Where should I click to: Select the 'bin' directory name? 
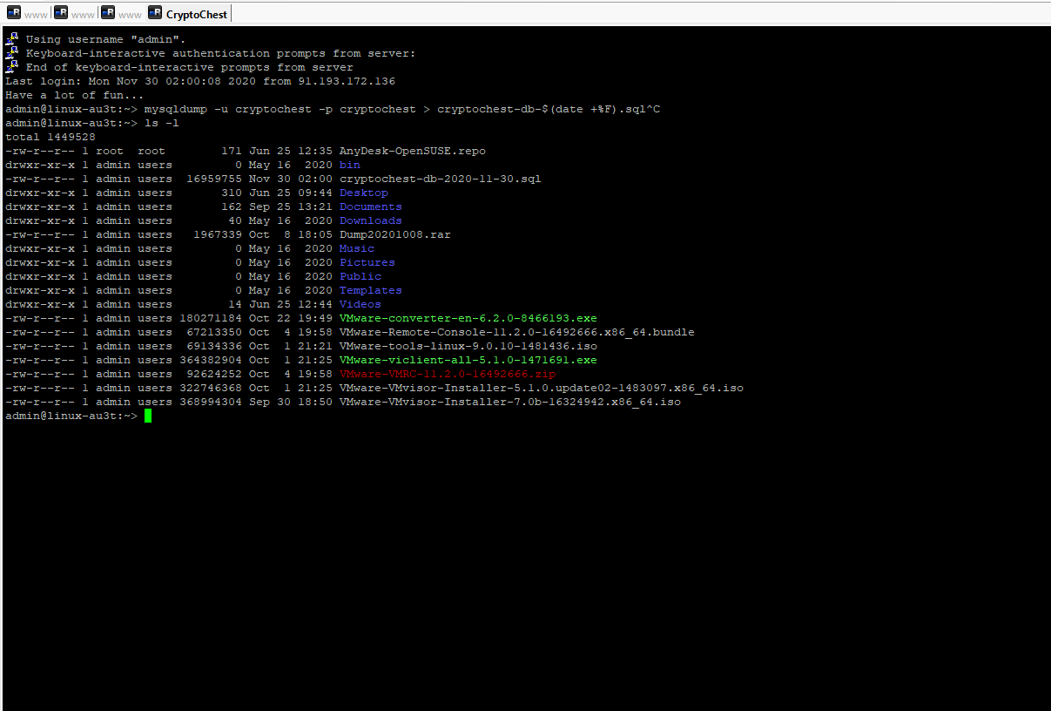(350, 165)
